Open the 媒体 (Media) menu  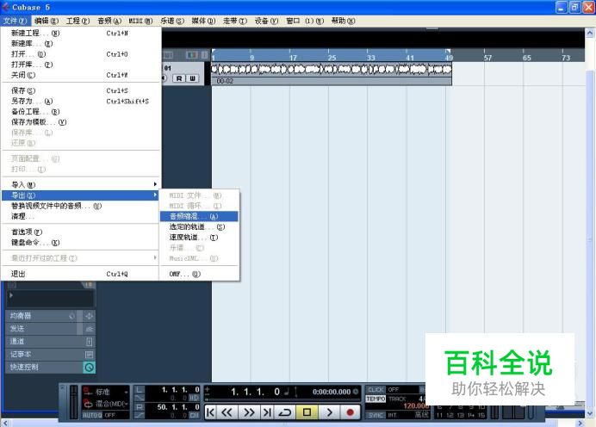(x=203, y=21)
